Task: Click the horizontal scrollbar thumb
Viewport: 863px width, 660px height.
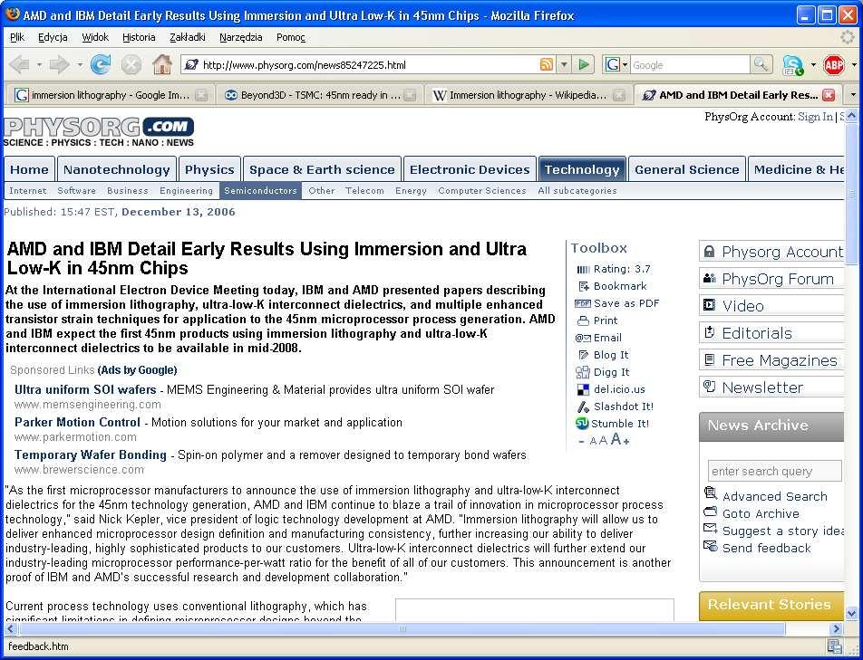Action: pos(402,628)
